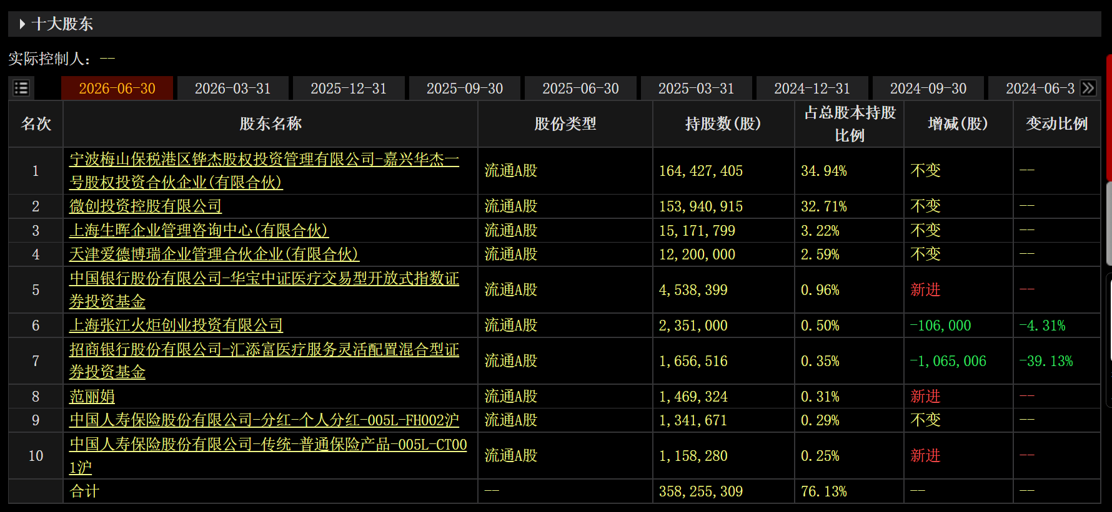Click holding value 164,427,405

(701, 171)
